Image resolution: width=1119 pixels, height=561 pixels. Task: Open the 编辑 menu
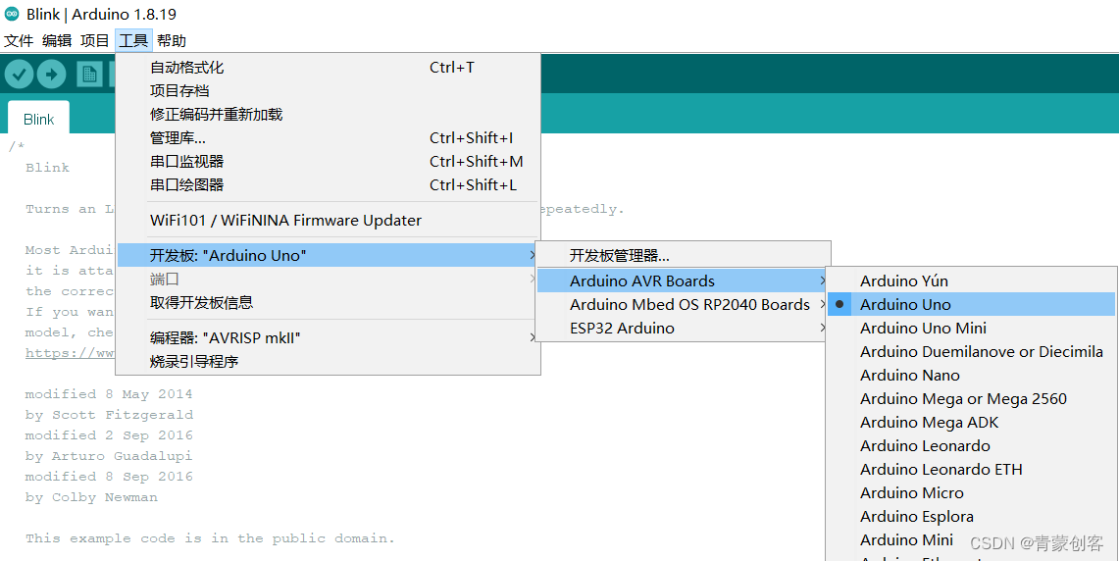tap(57, 40)
